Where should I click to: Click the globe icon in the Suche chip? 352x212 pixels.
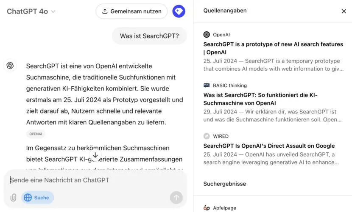tap(28, 198)
